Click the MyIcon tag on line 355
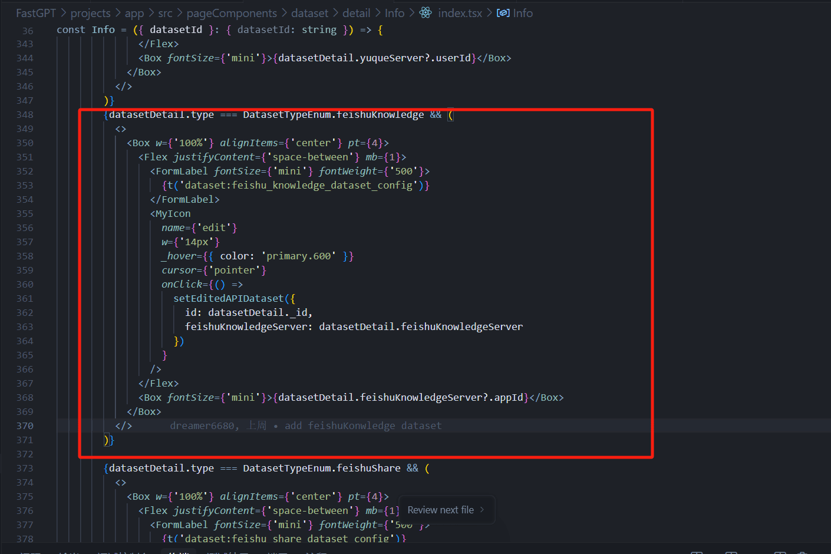 tap(173, 214)
